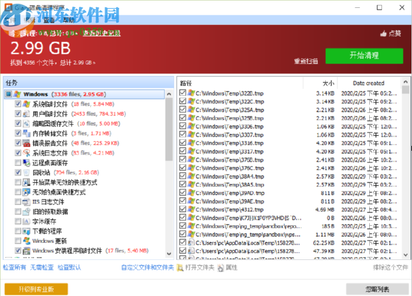Click the Windows category icon in task tree
Image resolution: width=412 pixels, height=296 pixels.
[17, 94]
